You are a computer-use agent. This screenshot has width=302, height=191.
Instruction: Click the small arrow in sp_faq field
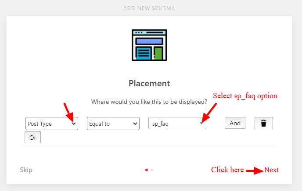coord(201,123)
